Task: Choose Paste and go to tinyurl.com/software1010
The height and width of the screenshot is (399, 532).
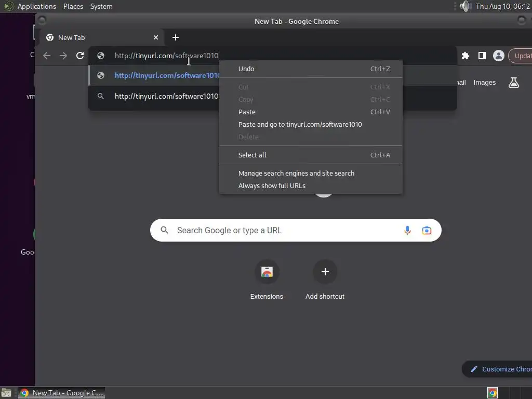Action: click(x=311, y=125)
